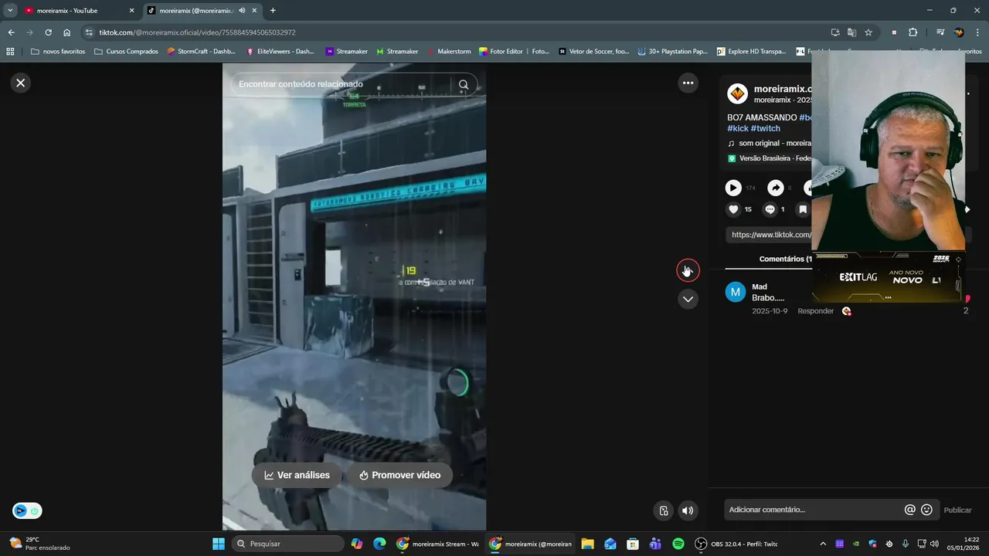This screenshot has width=989, height=556.
Task: Insert a mention with the @ icon
Action: [909, 510]
